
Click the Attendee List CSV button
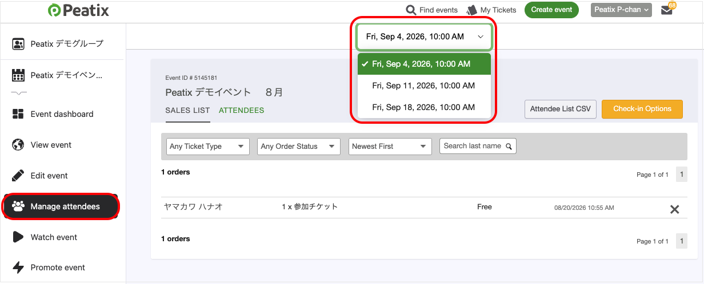tap(561, 109)
